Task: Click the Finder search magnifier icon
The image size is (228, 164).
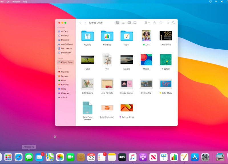Action: (x=173, y=23)
